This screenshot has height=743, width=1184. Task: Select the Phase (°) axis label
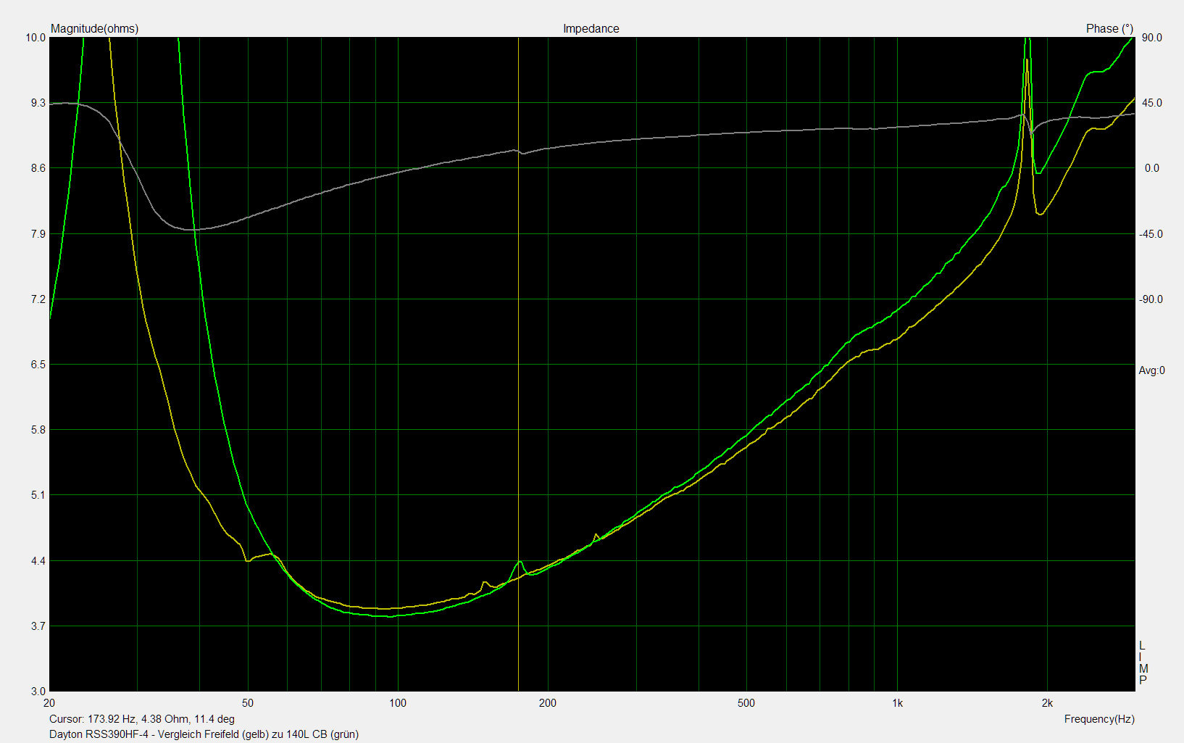point(1109,29)
